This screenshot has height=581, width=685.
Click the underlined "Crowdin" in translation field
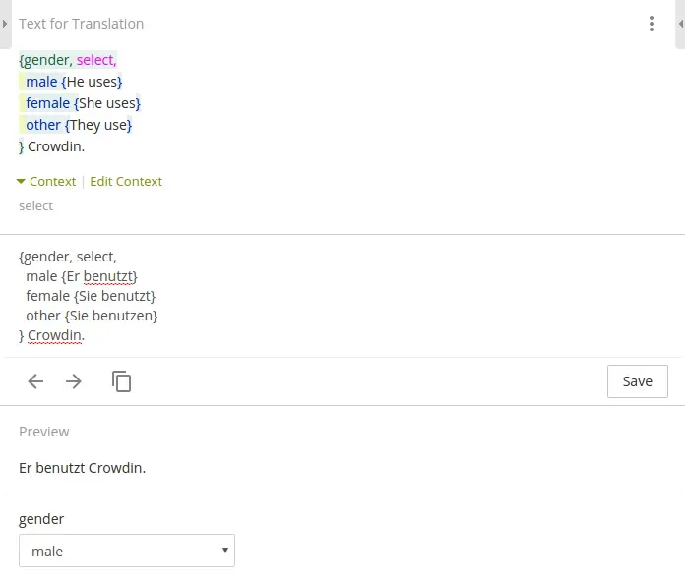pos(54,335)
